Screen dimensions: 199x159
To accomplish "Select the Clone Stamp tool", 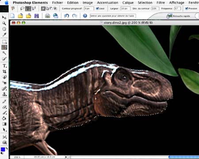I will tap(4, 95).
